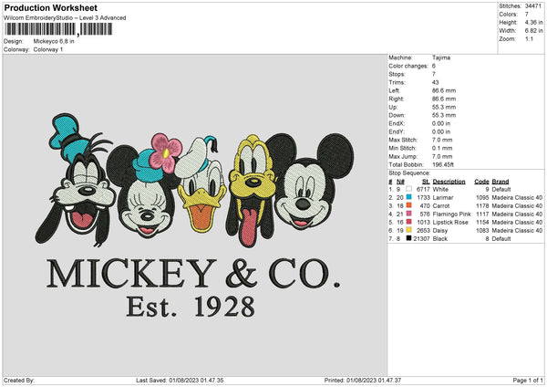The image size is (547, 387).
Task: Click the Daisy code 1083
Action: coord(482,231)
